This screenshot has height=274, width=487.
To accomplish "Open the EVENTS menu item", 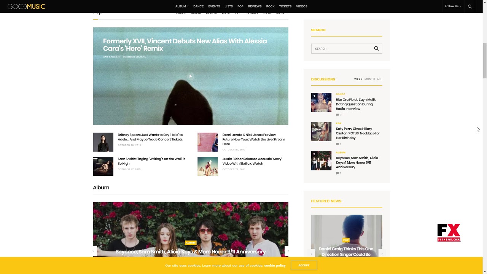I will point(214,6).
